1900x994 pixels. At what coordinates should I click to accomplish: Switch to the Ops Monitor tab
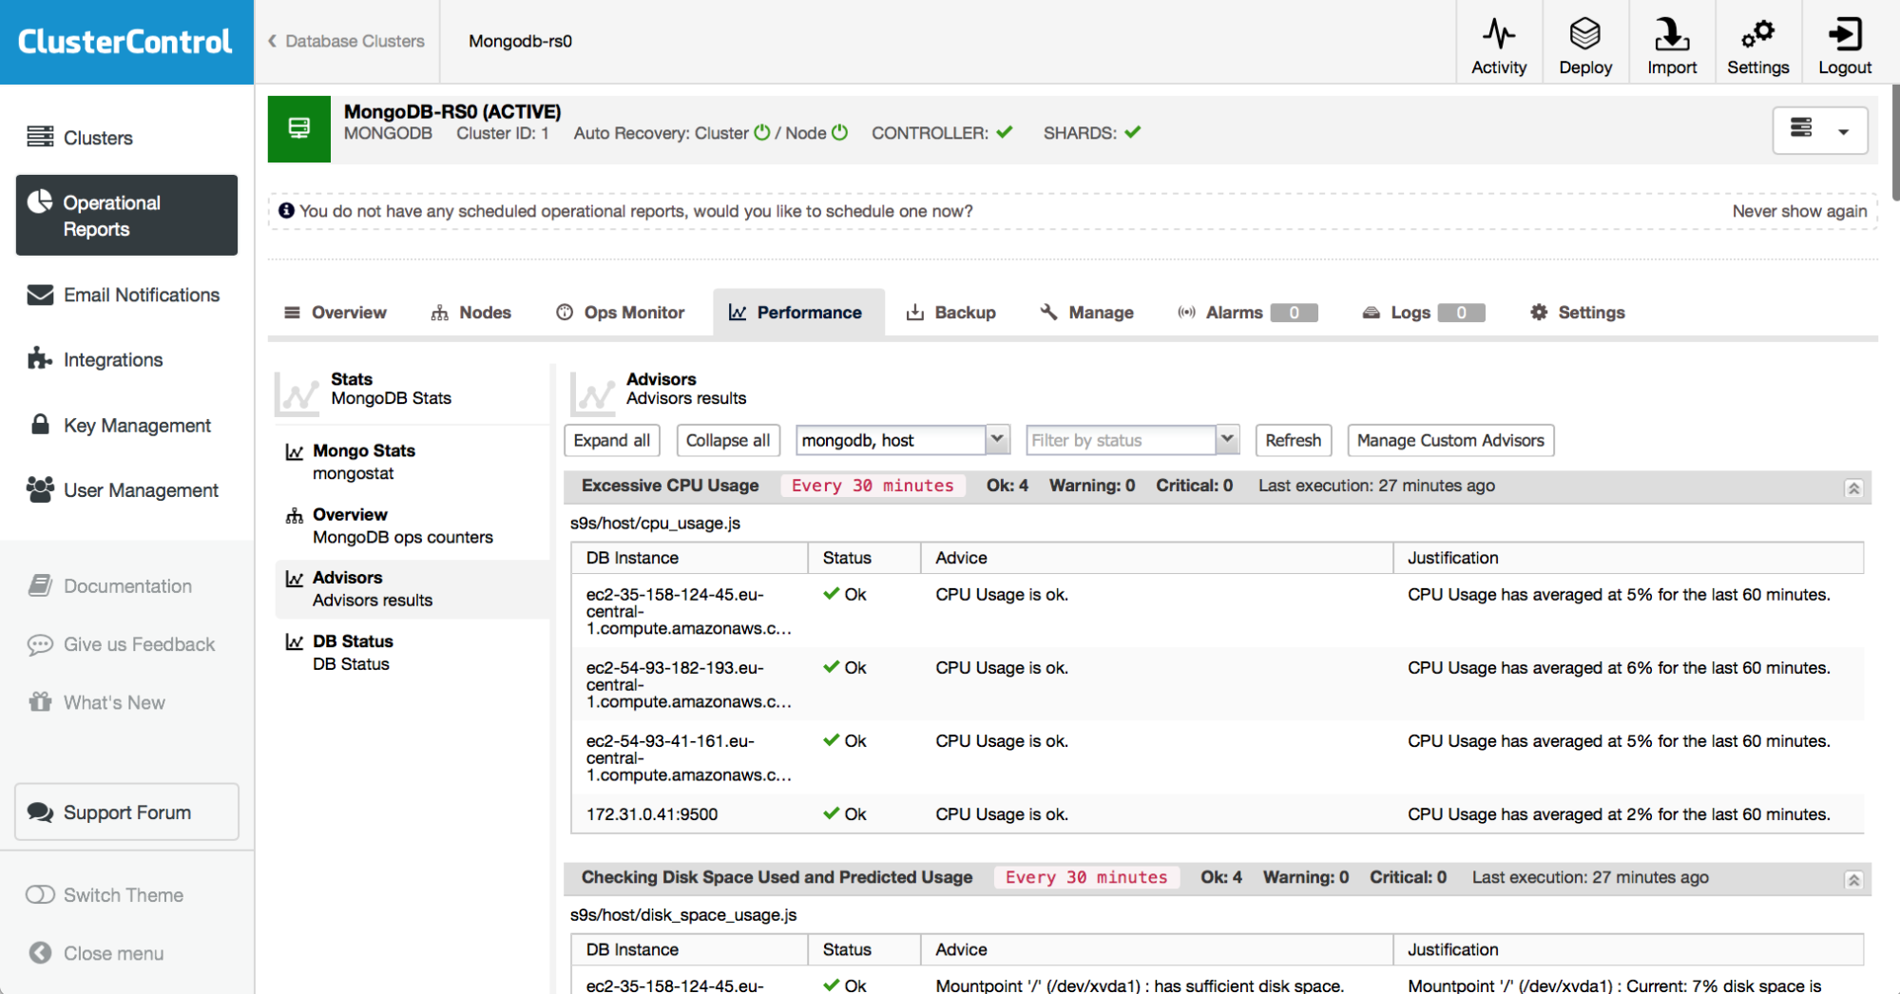tap(620, 313)
